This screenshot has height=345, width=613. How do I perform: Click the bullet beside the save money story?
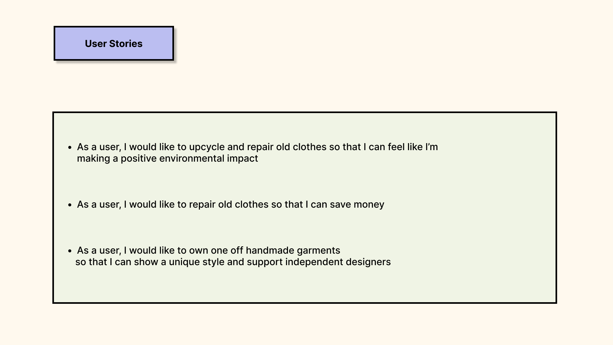point(70,205)
